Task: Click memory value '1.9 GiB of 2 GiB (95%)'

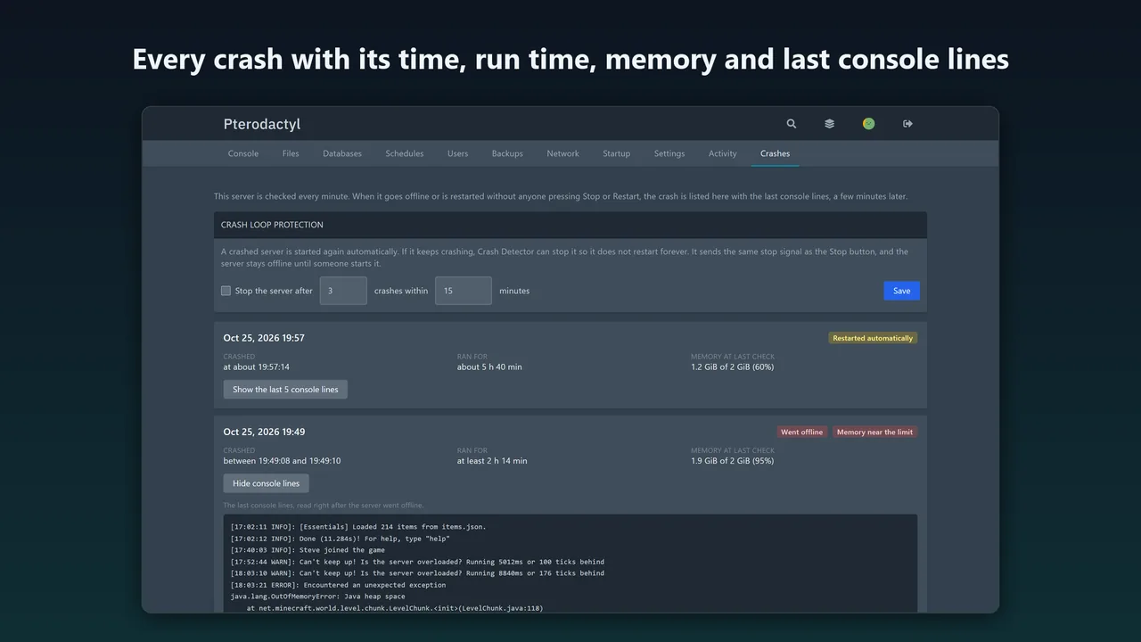Action: [732, 461]
